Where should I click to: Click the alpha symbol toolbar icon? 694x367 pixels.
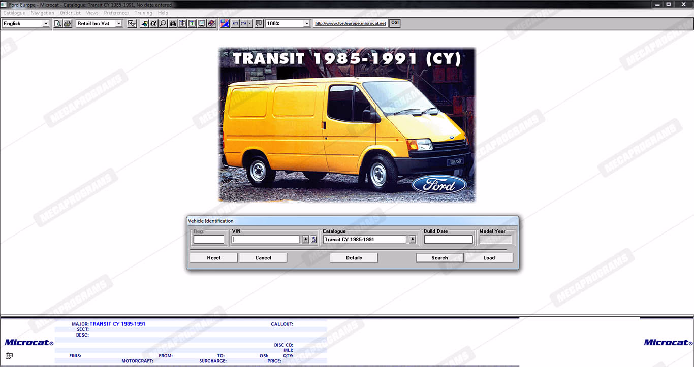click(x=153, y=23)
